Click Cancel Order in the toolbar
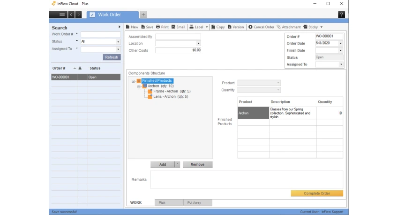Image resolution: width=397 pixels, height=215 pixels. 261,27
